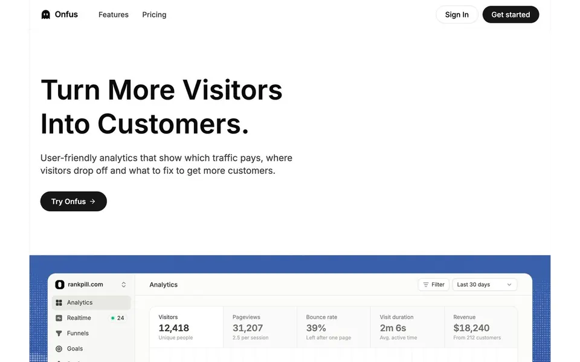Click the Filter button
The image size is (580, 362).
click(434, 285)
